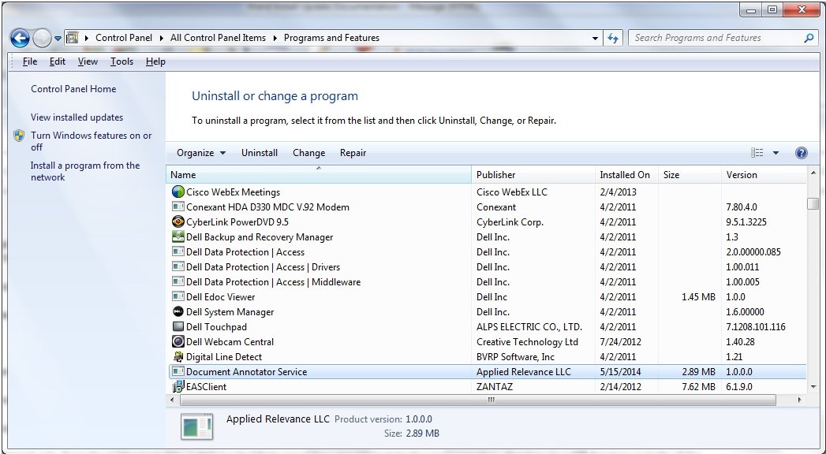The image size is (826, 454).
Task: Click the Document Annotator Service icon
Action: coord(178,371)
